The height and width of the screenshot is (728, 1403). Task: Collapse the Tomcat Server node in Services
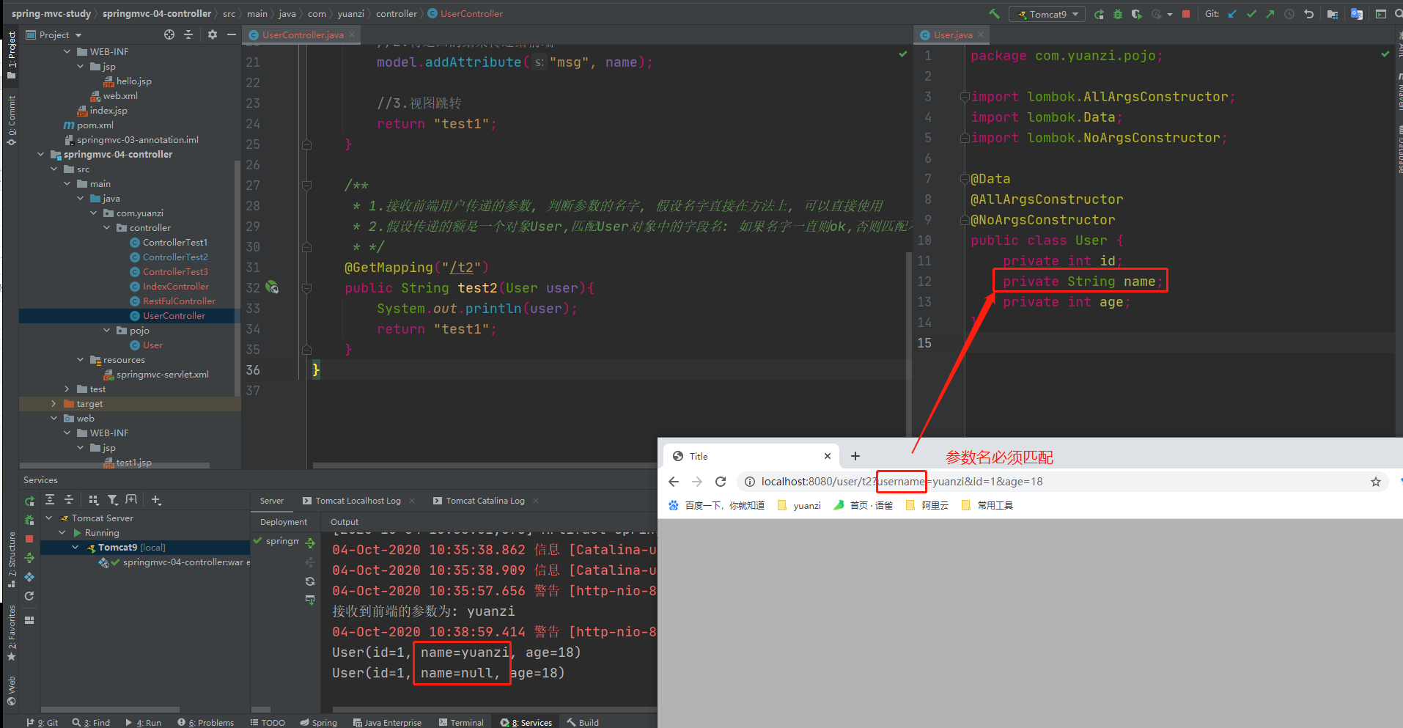coord(48,518)
